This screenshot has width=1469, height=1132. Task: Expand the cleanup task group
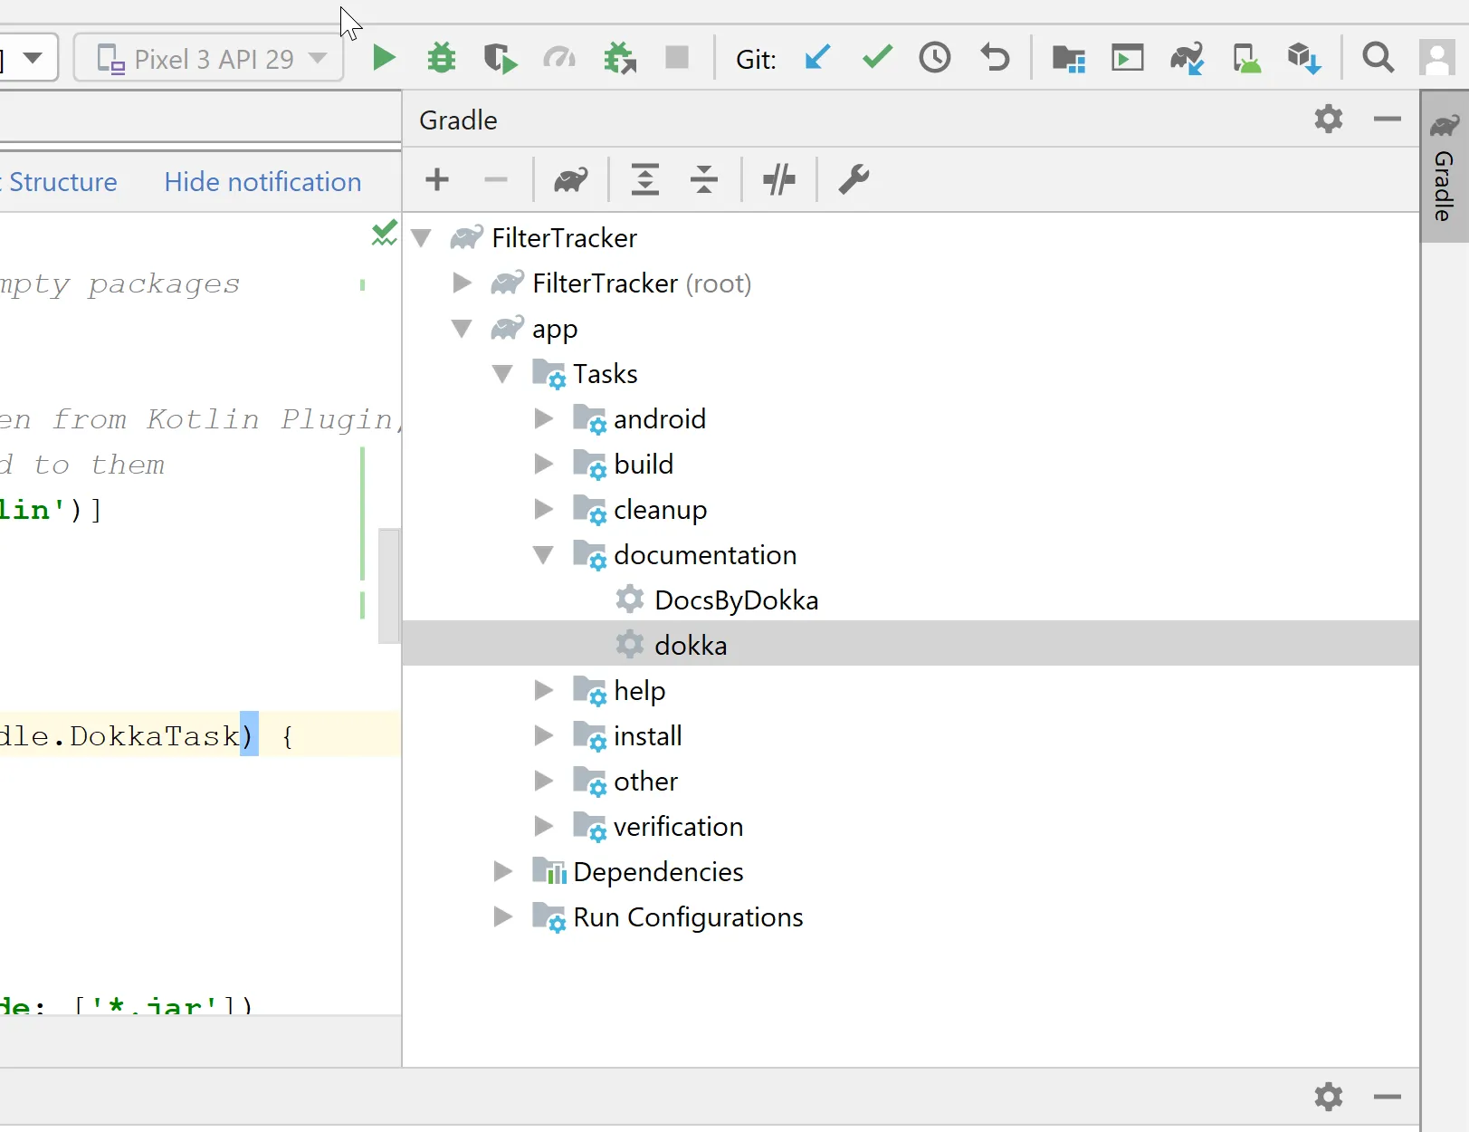tap(543, 509)
